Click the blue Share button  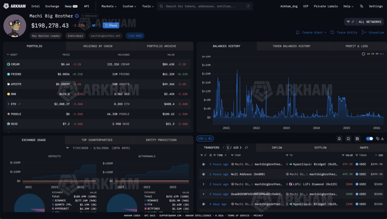coord(111,25)
